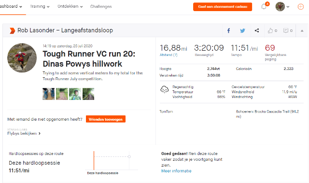This screenshot has width=309, height=183.
Task: Click the '2.744vt' elevation value
Action: click(x=213, y=69)
